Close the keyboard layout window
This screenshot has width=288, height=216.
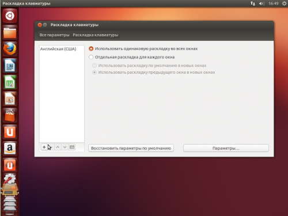tap(40, 25)
